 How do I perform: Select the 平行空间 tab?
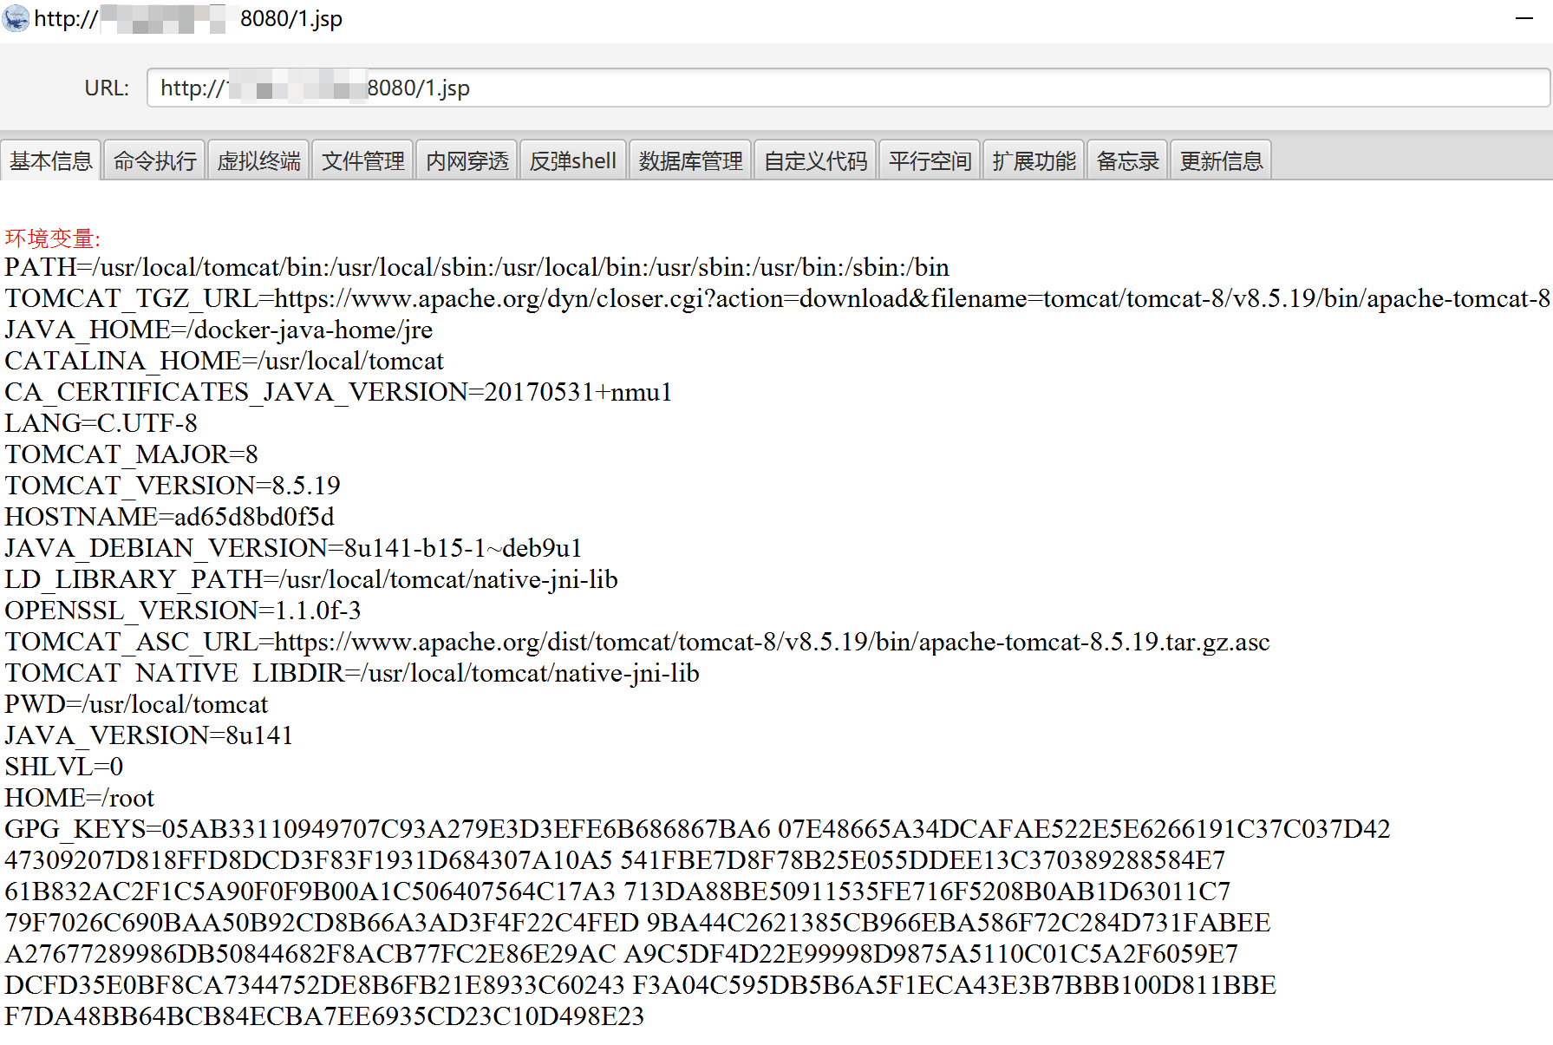point(930,160)
